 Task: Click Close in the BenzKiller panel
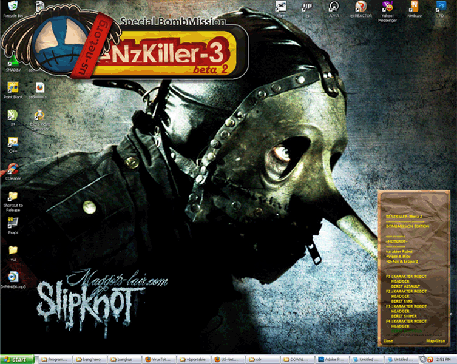tap(388, 341)
